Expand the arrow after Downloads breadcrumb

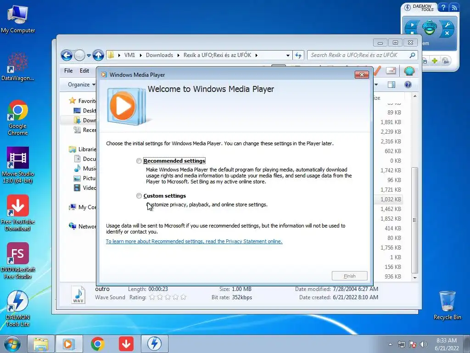tap(179, 55)
